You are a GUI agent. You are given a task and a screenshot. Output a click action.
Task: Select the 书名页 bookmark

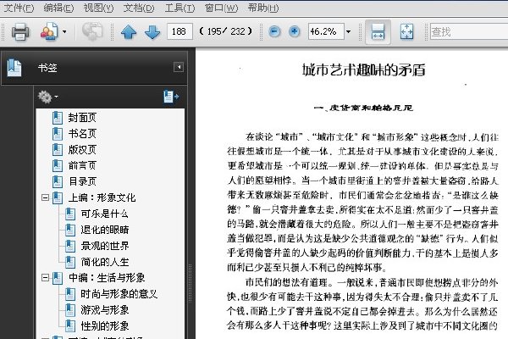pos(82,133)
